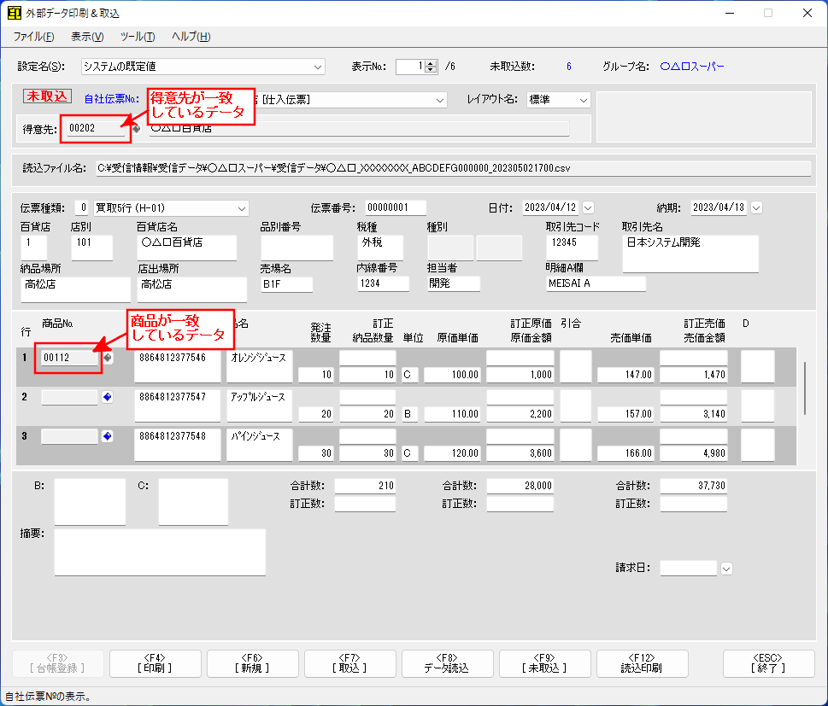This screenshot has width=828, height=706.
Task: Click the 取引先コード field 12345
Action: click(x=572, y=248)
